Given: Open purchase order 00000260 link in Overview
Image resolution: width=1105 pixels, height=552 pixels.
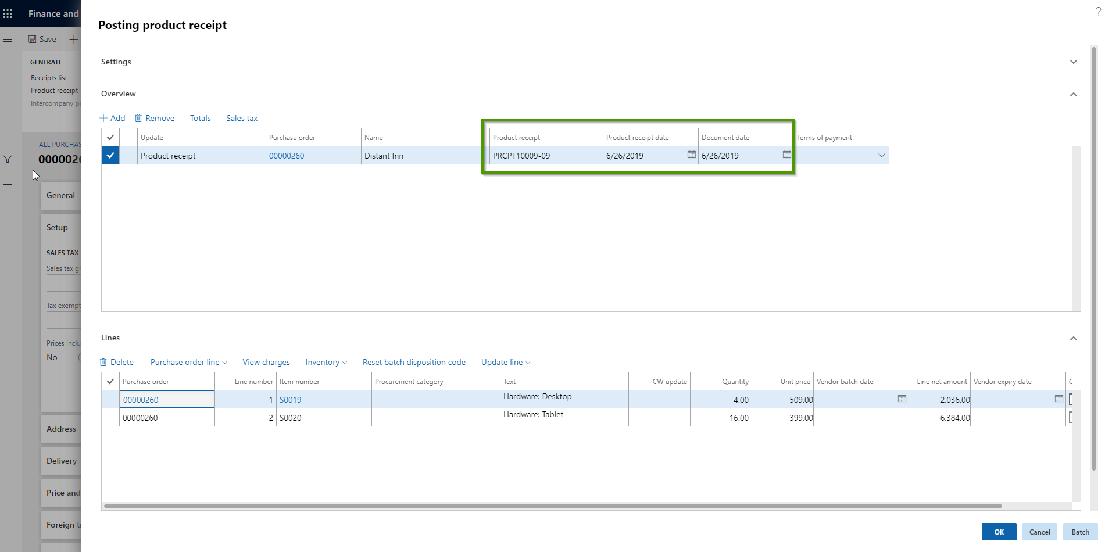Looking at the screenshot, I should 287,156.
